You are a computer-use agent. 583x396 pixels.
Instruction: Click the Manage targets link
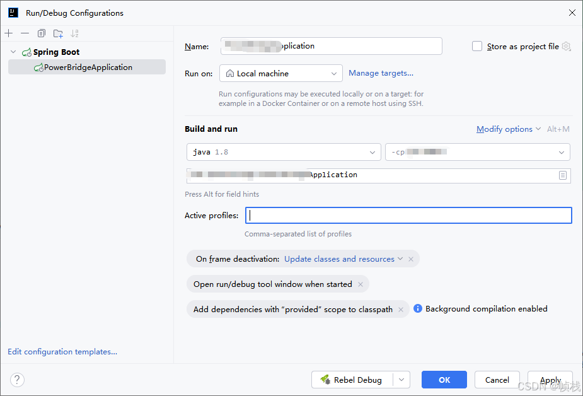tap(381, 73)
